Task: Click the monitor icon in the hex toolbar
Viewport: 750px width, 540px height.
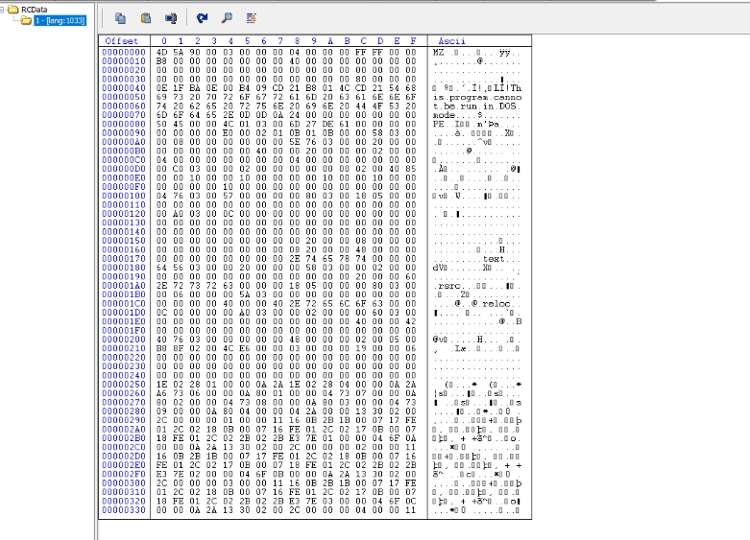Action: [x=171, y=17]
